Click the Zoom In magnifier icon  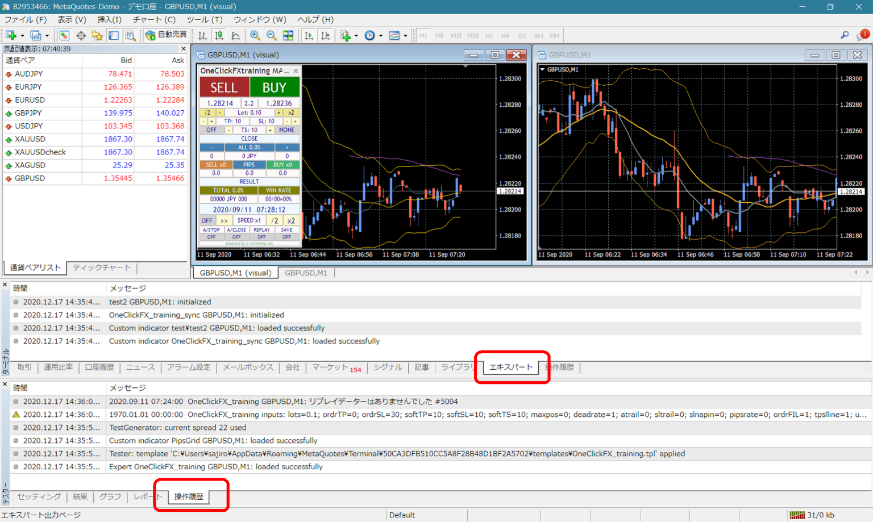255,35
